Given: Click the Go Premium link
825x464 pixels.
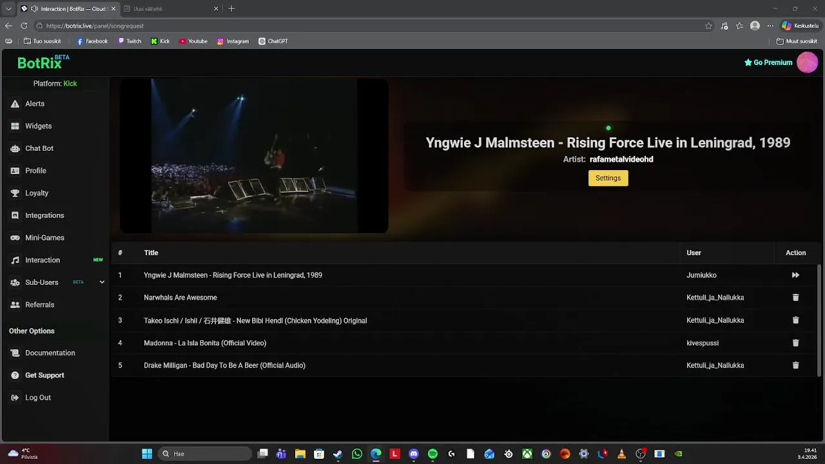Looking at the screenshot, I should coord(768,63).
